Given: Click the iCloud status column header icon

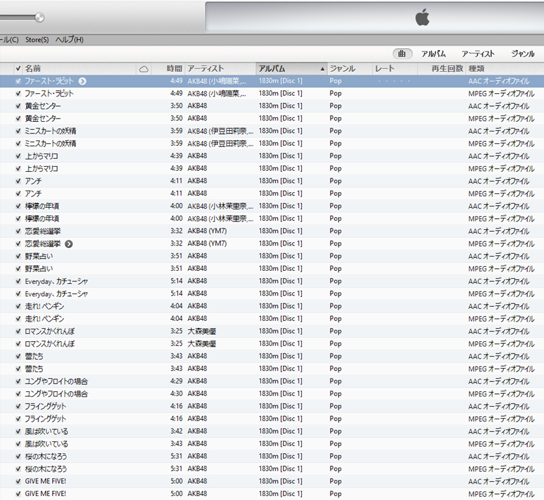Looking at the screenshot, I should (x=144, y=69).
